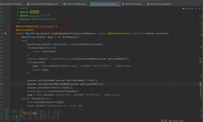
Task: Click the green typo indicator showing 15
Action: [x=191, y=9]
